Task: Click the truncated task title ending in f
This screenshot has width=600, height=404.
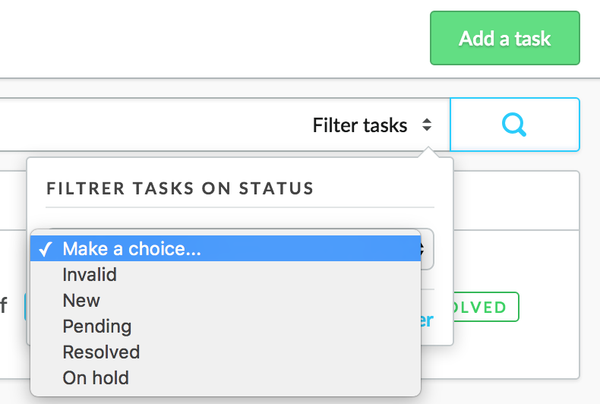Action: pyautogui.click(x=4, y=306)
